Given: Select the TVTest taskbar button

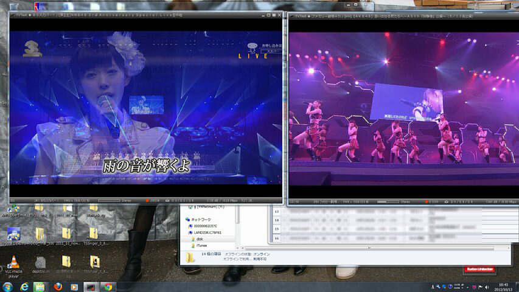Looking at the screenshot, I should pos(91,287).
